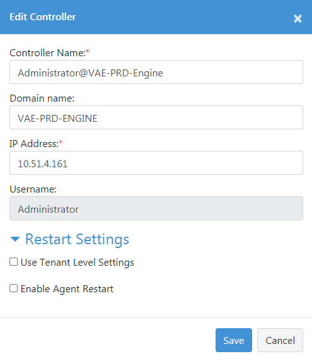Click the greyed-out Username field
This screenshot has width=312, height=361.
tap(156, 208)
